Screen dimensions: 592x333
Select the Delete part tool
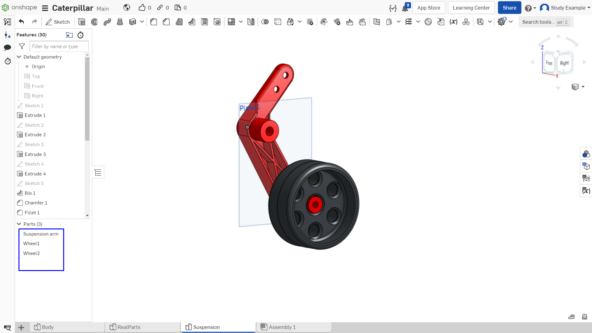coord(310,22)
